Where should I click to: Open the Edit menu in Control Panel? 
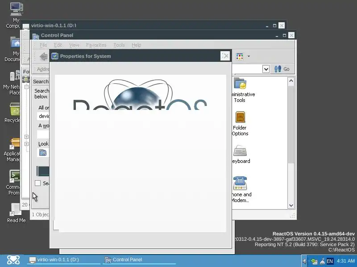58,45
